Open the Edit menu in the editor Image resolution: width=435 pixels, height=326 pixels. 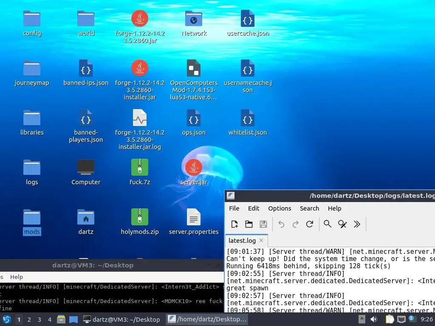click(254, 208)
